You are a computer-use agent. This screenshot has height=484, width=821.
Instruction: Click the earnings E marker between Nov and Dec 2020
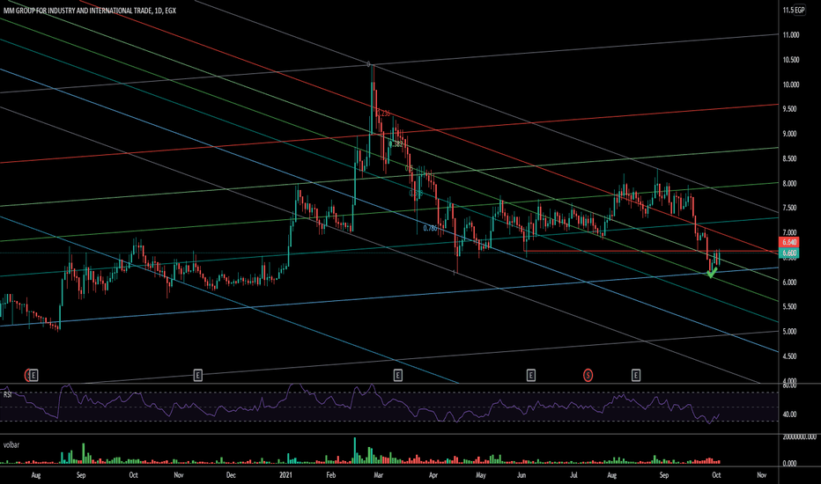pos(198,375)
